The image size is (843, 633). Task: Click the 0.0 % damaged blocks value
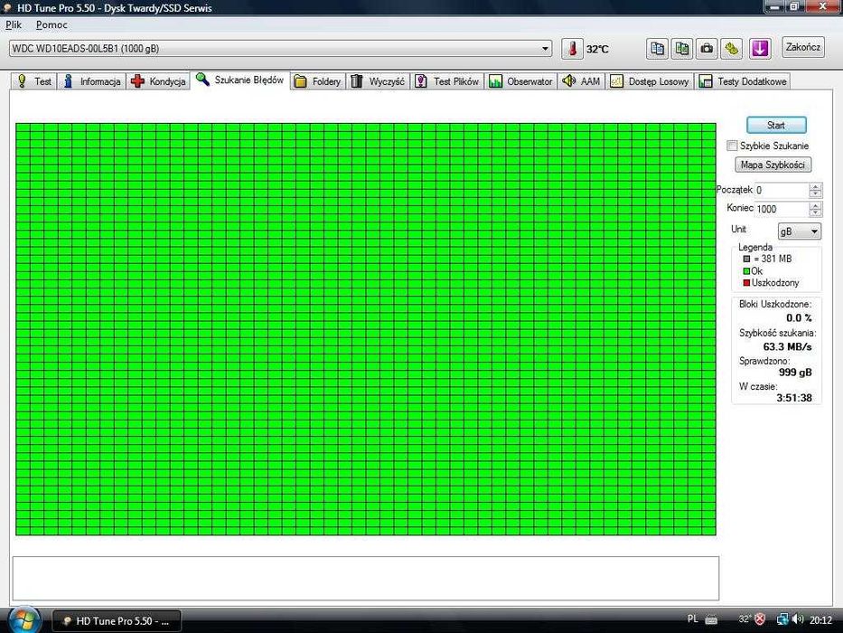pos(799,318)
